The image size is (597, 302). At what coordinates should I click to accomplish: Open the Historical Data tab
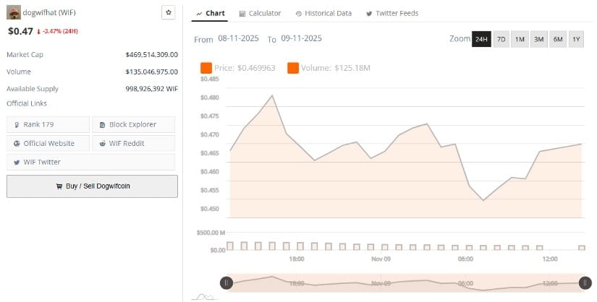[323, 13]
